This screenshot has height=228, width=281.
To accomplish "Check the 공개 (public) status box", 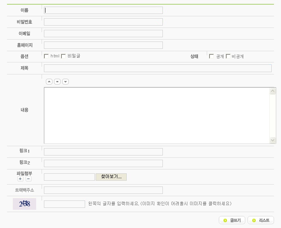I will [x=211, y=56].
